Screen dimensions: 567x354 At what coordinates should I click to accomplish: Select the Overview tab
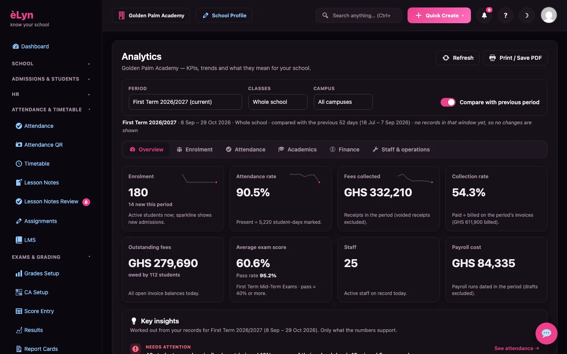pyautogui.click(x=146, y=149)
